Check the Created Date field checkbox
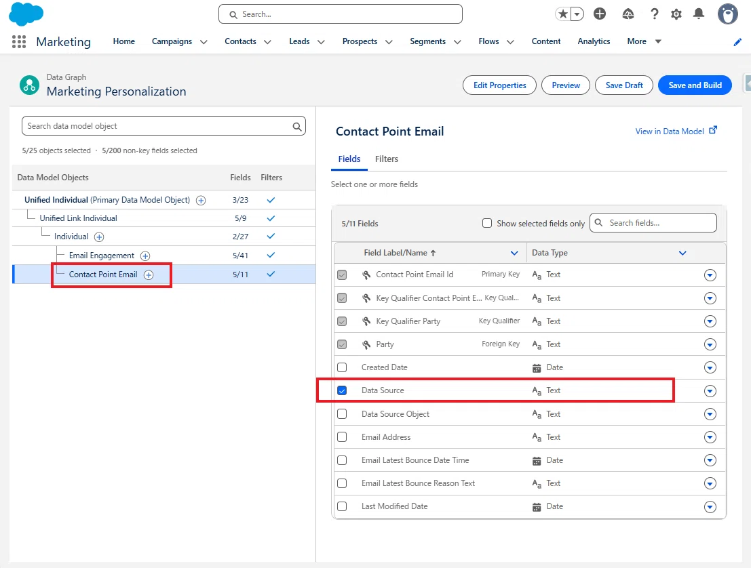The image size is (751, 568). tap(342, 367)
